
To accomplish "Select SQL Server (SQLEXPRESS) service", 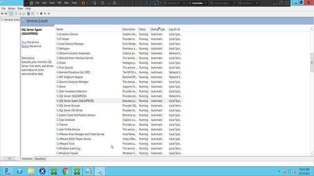I will click(119, 96).
